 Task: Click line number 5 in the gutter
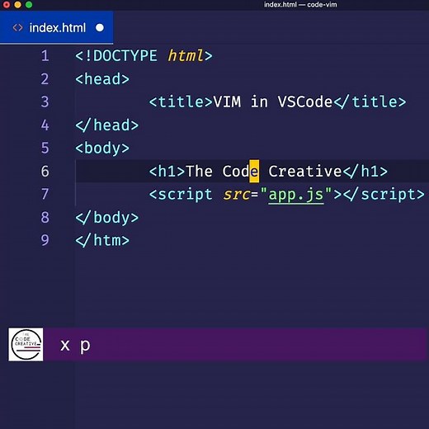coord(45,148)
